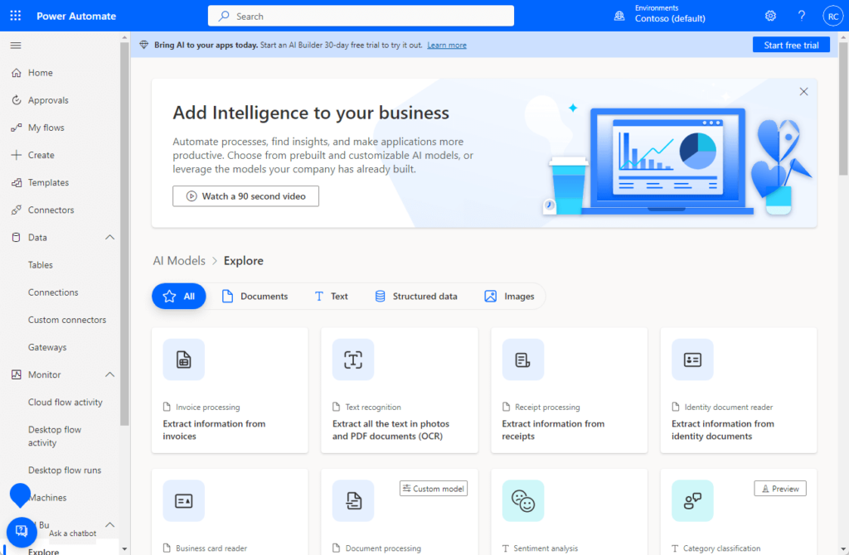Select the Structured data filter tab
849x555 pixels.
pos(416,296)
